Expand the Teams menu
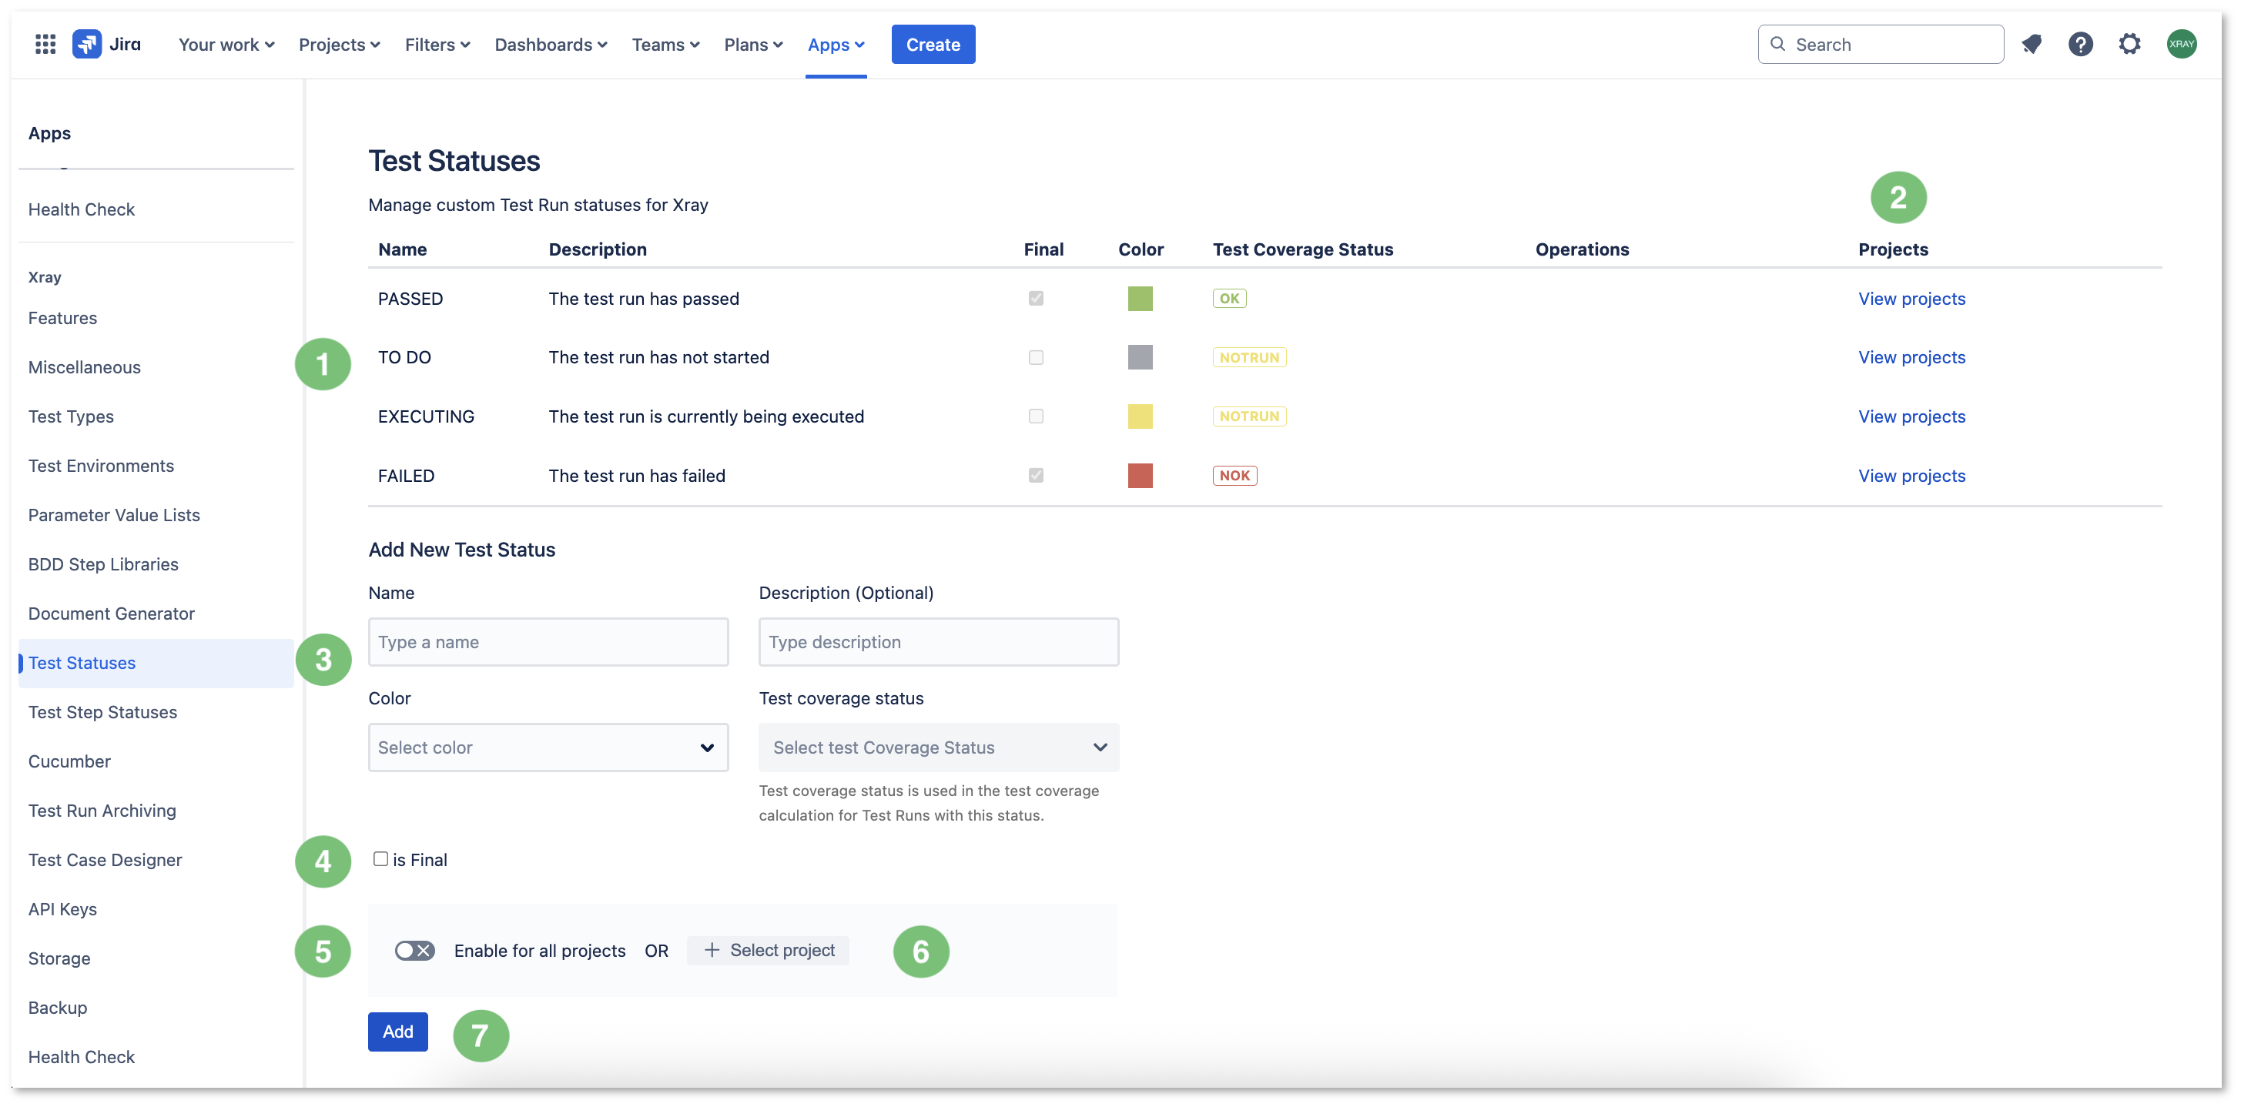Image resolution: width=2241 pixels, height=1107 pixels. tap(665, 45)
